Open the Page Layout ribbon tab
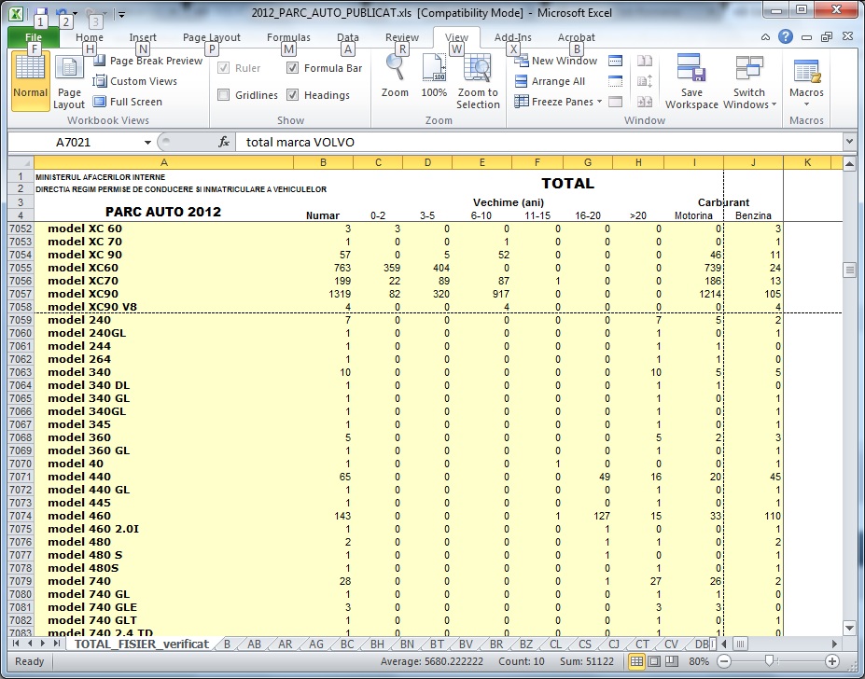 211,37
